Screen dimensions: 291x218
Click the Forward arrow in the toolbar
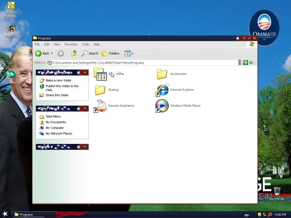point(61,53)
